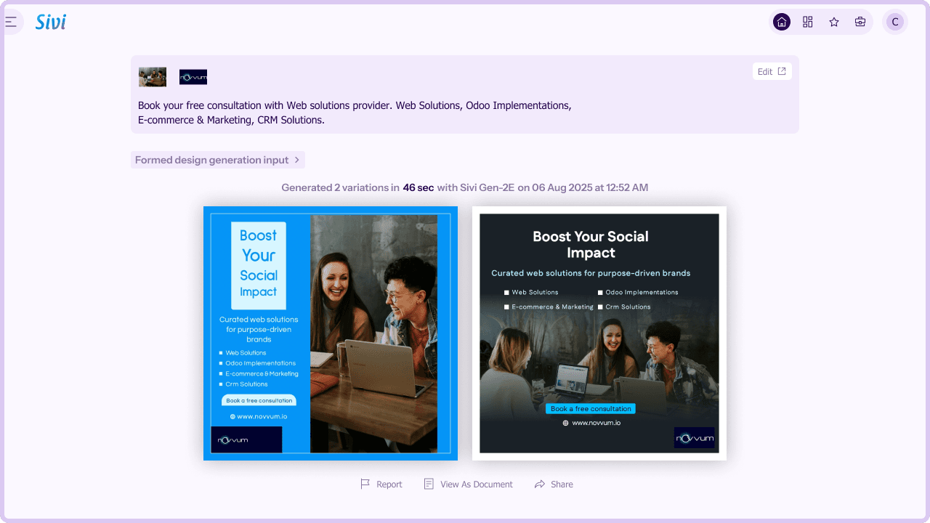Click the prompt text starting 'Book your free consultation'
This screenshot has width=930, height=523.
click(x=355, y=113)
